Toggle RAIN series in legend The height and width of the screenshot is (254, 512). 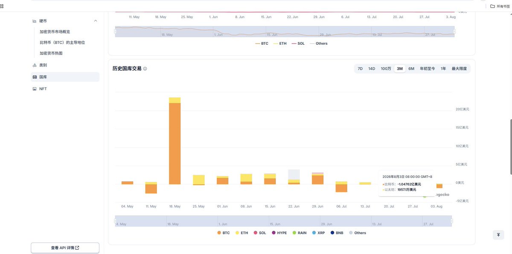pos(299,233)
